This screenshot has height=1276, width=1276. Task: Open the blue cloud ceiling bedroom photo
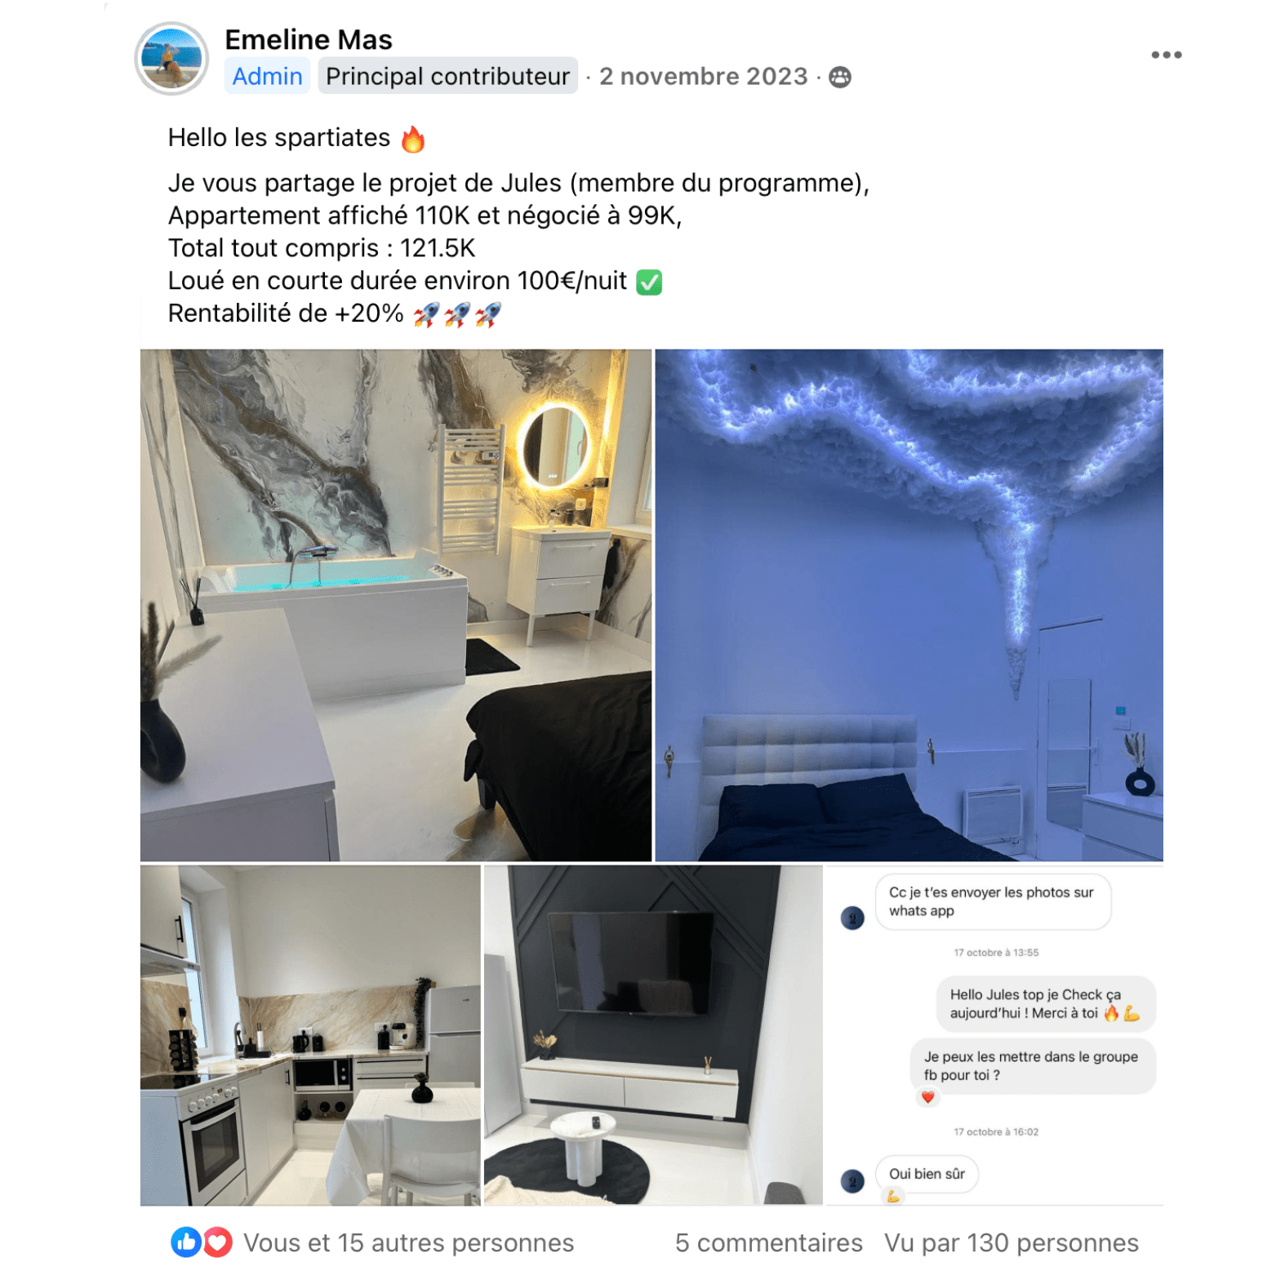point(909,605)
